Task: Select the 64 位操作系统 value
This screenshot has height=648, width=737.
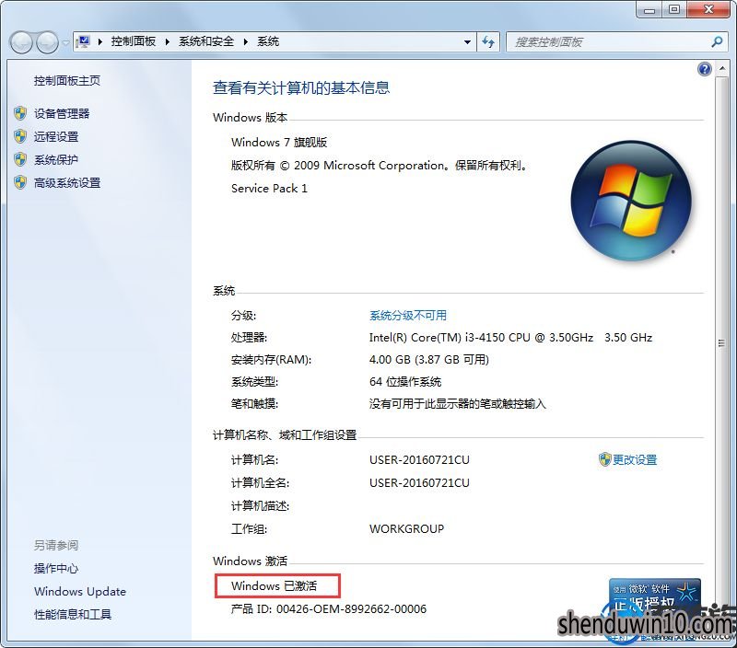Action: coord(405,381)
